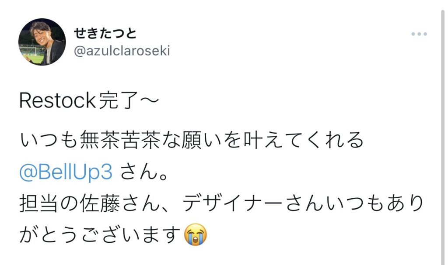Screen dimensions: 448x265
Task: Click the @azulclaroseki handle
Action: click(122, 51)
